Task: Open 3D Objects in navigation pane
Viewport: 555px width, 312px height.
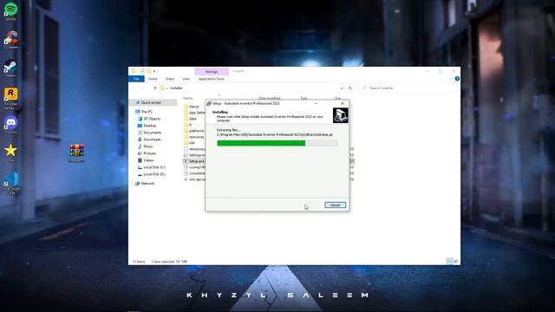Action: click(148, 119)
